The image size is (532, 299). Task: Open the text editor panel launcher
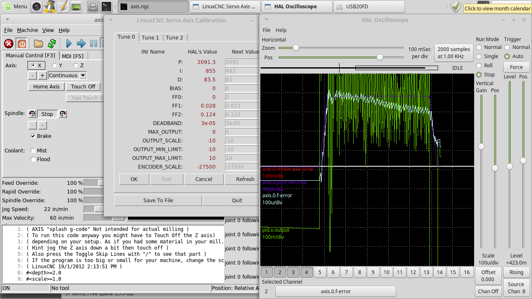63,7
